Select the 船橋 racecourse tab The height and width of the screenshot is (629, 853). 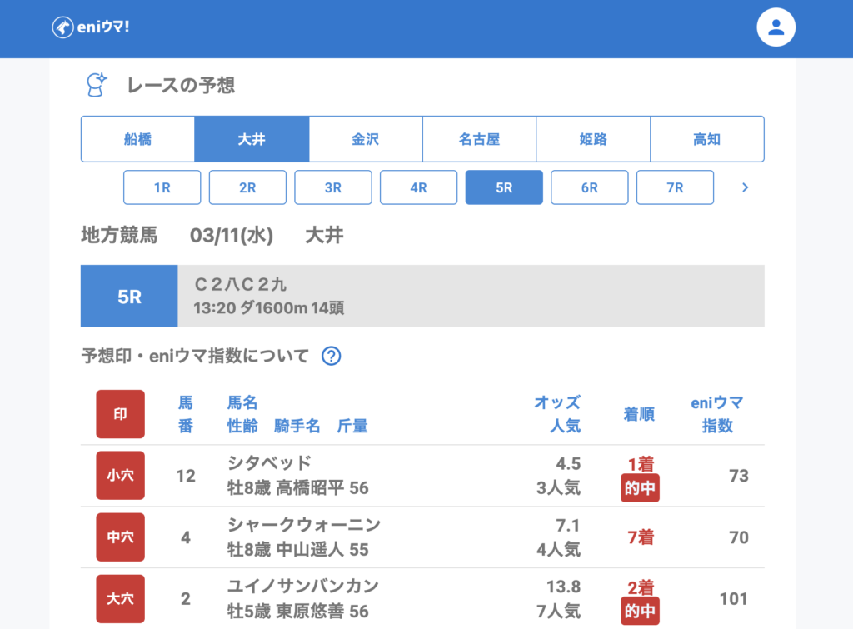[137, 139]
